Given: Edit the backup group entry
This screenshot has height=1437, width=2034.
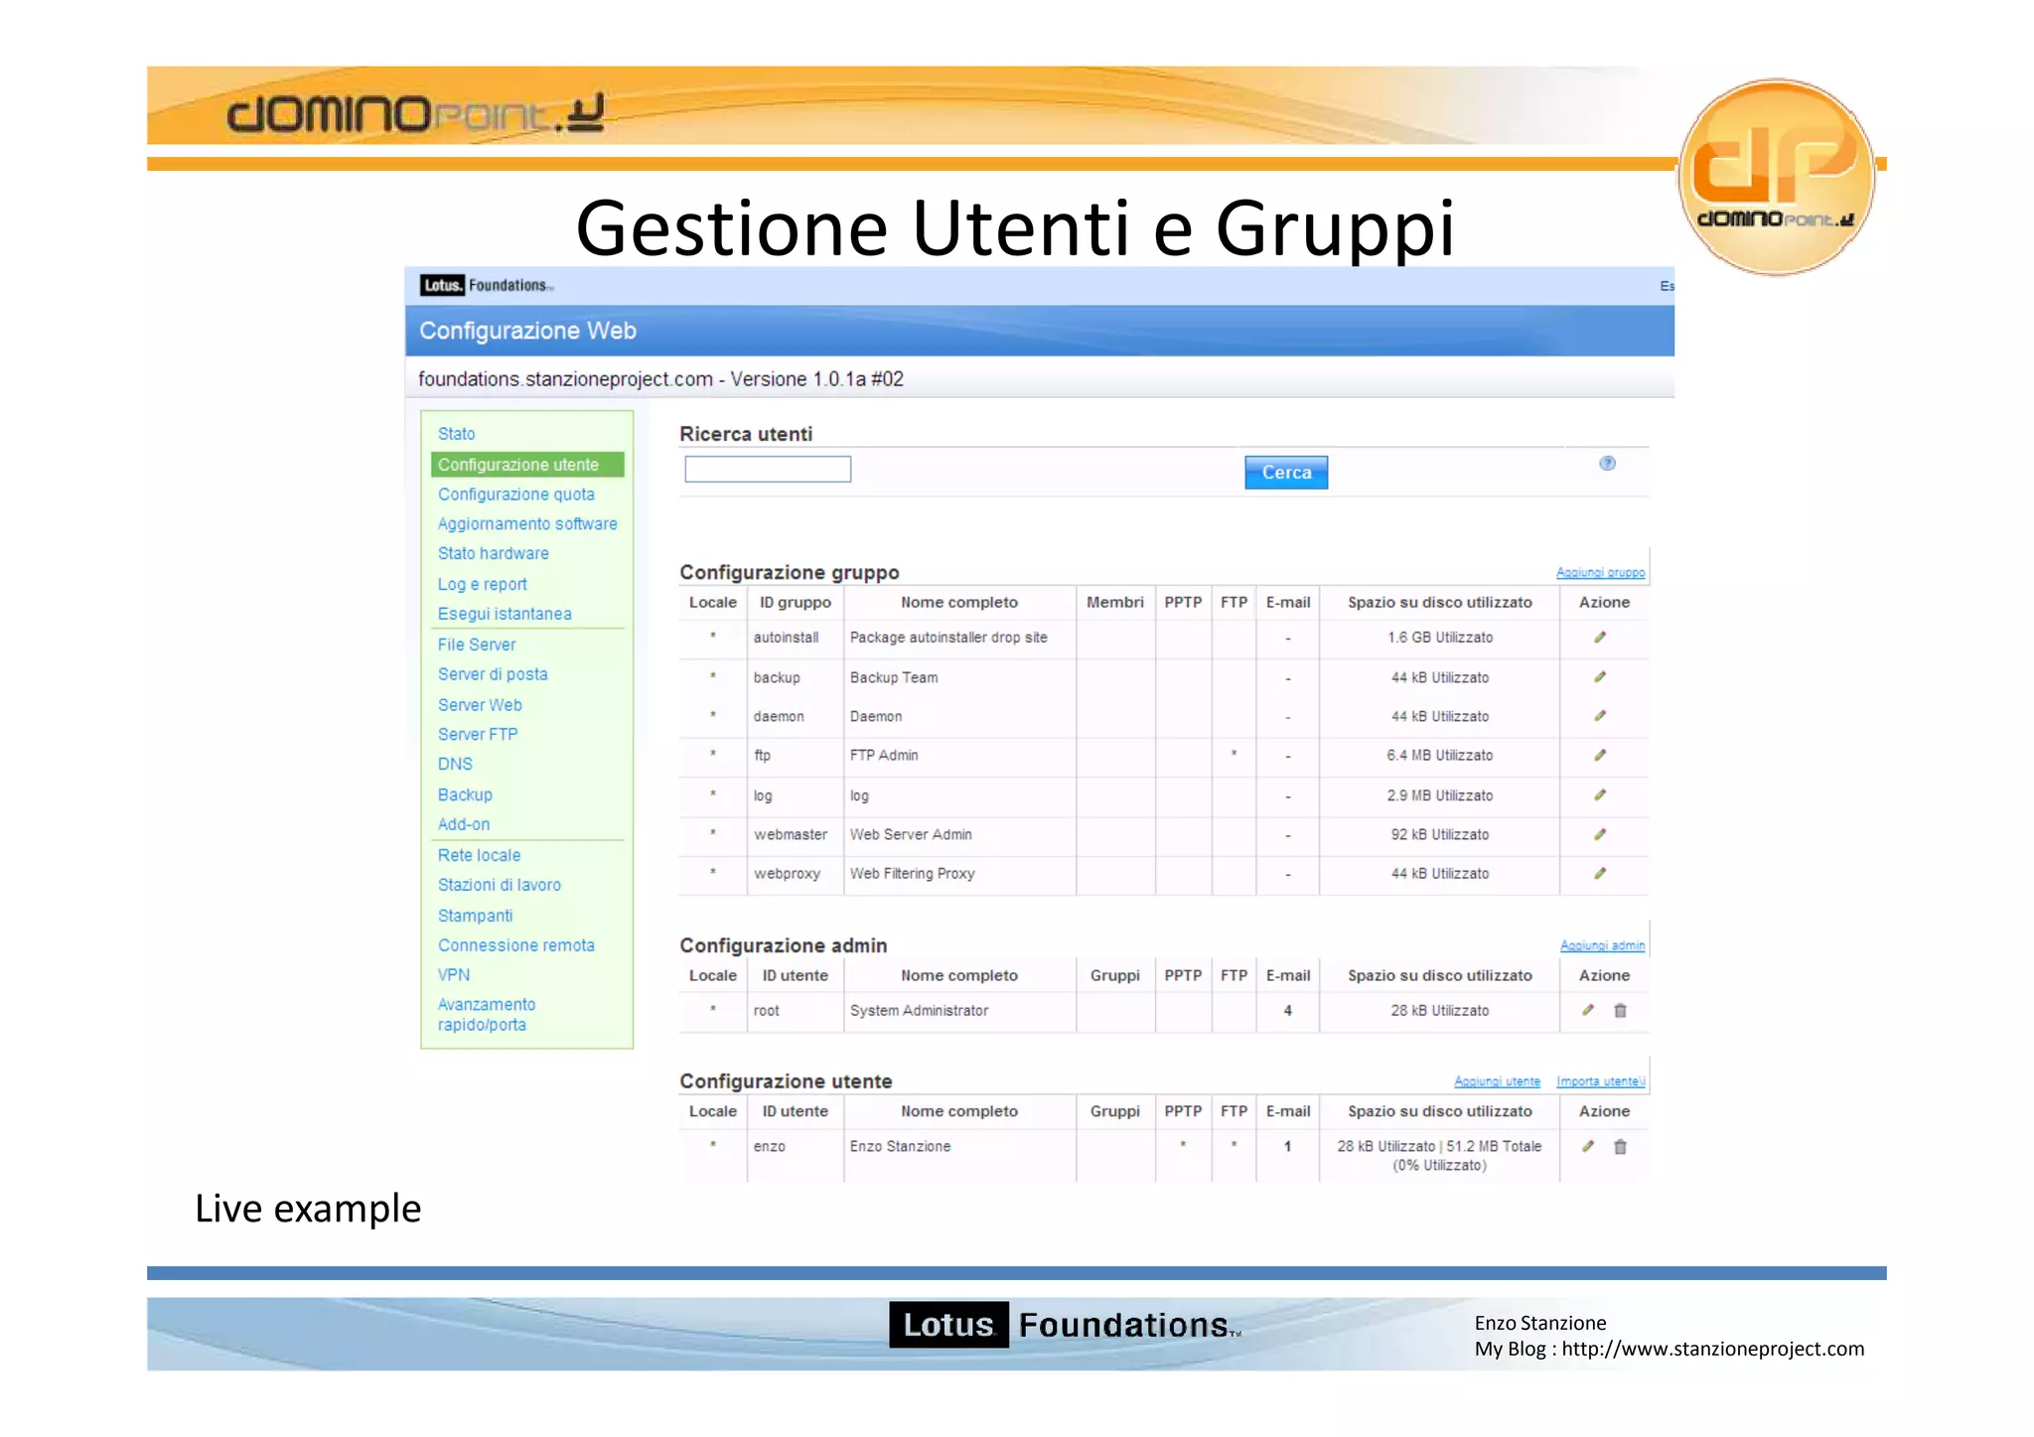Looking at the screenshot, I should [1600, 677].
